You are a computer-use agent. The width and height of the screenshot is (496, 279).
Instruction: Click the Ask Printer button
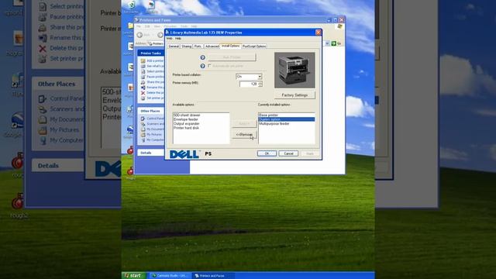coord(232,57)
